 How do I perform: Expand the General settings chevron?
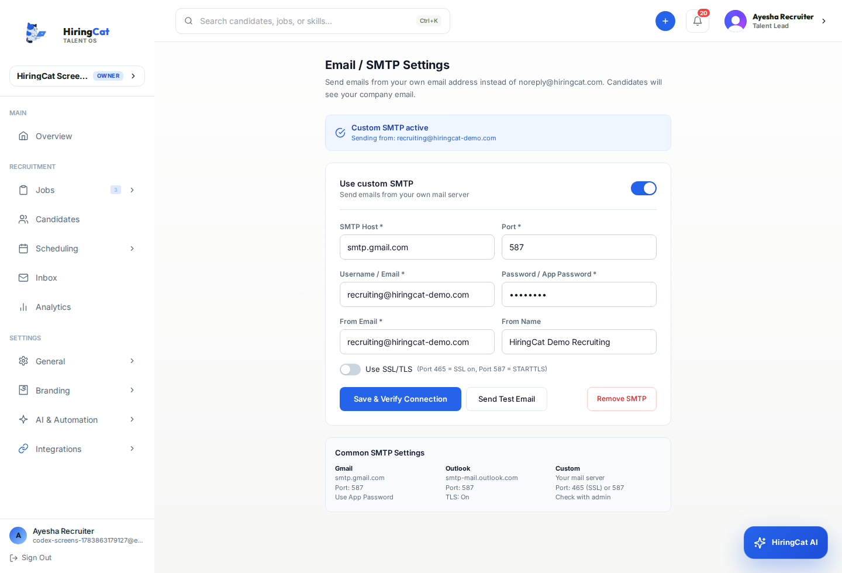tap(132, 361)
